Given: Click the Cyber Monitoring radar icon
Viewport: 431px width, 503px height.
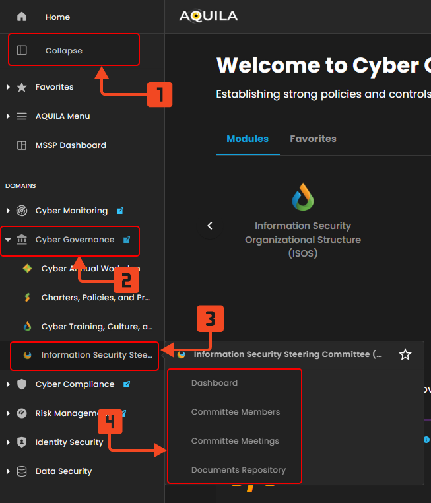Looking at the screenshot, I should [x=22, y=211].
